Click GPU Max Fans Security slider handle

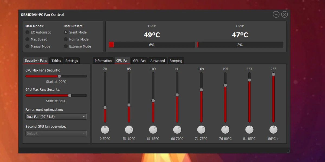[x=70, y=95]
